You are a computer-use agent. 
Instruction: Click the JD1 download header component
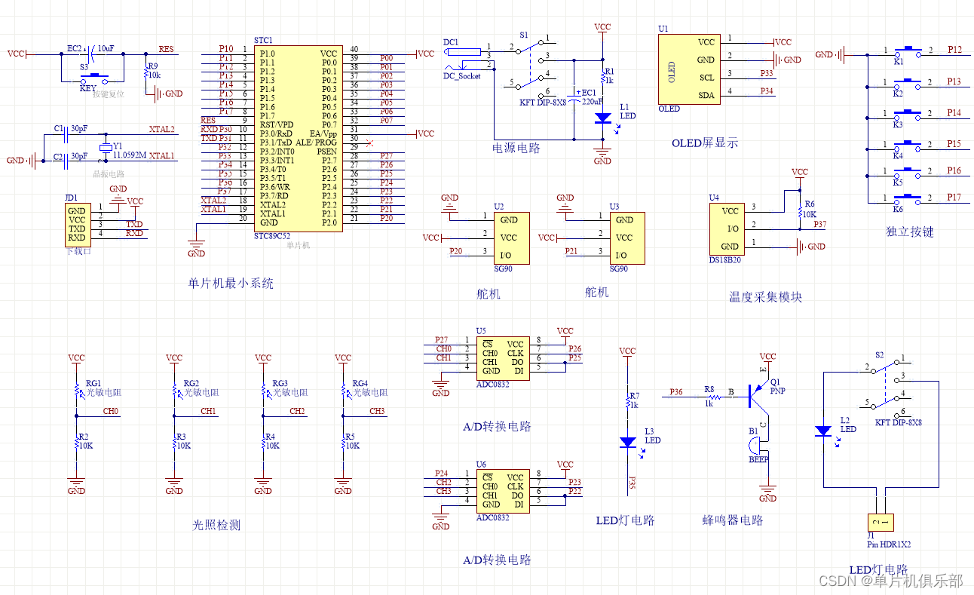[76, 224]
